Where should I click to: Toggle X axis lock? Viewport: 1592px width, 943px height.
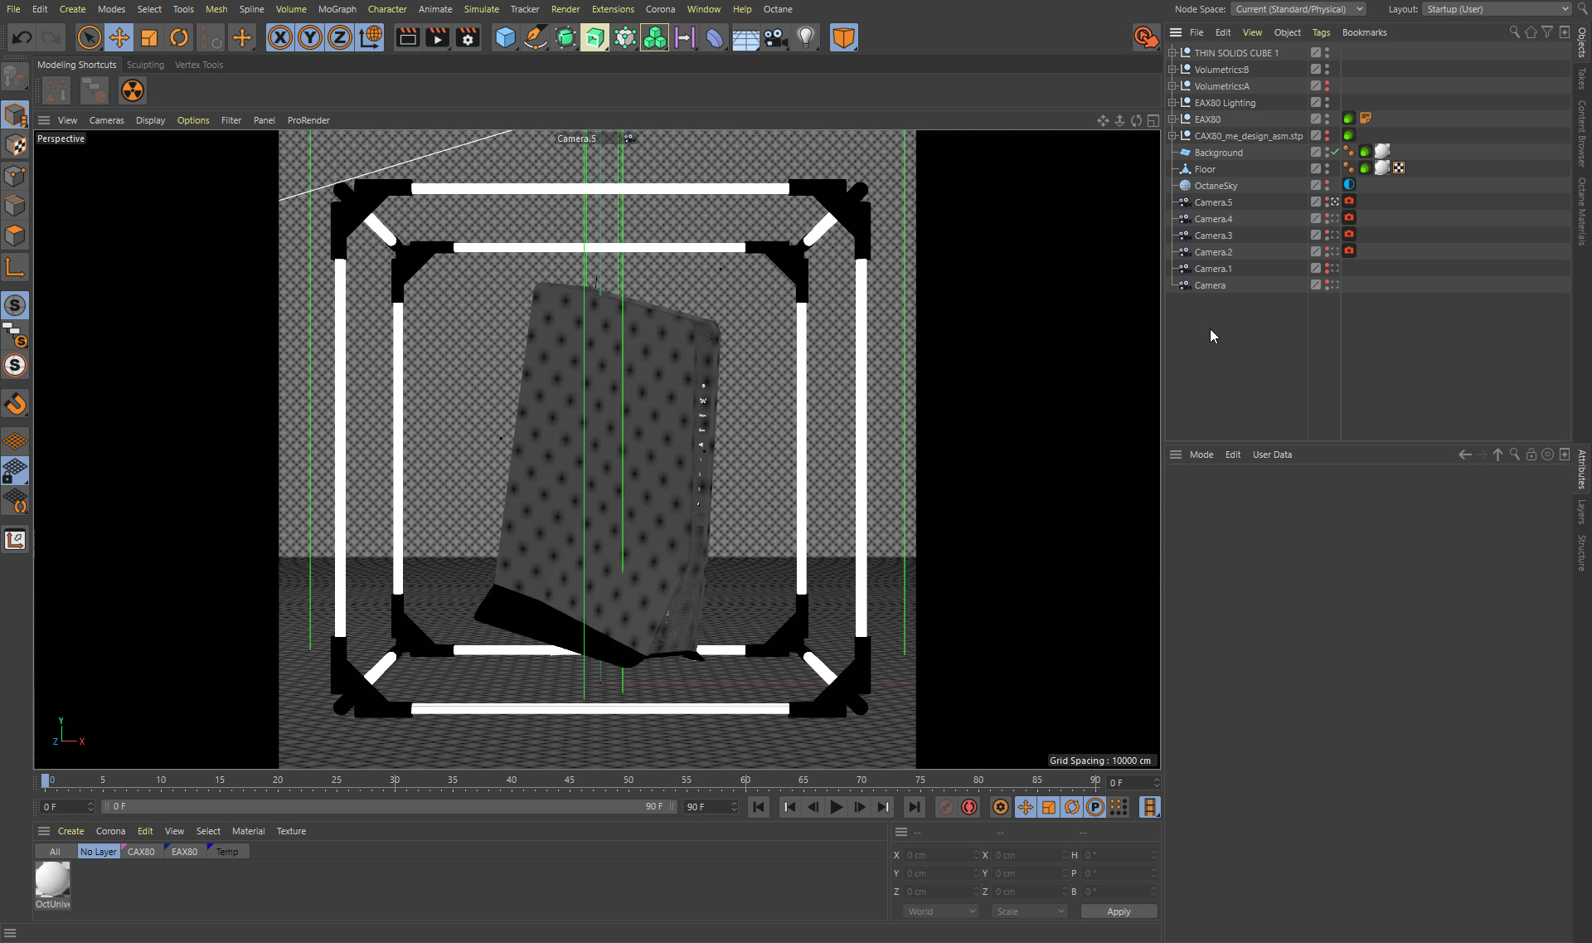point(280,37)
